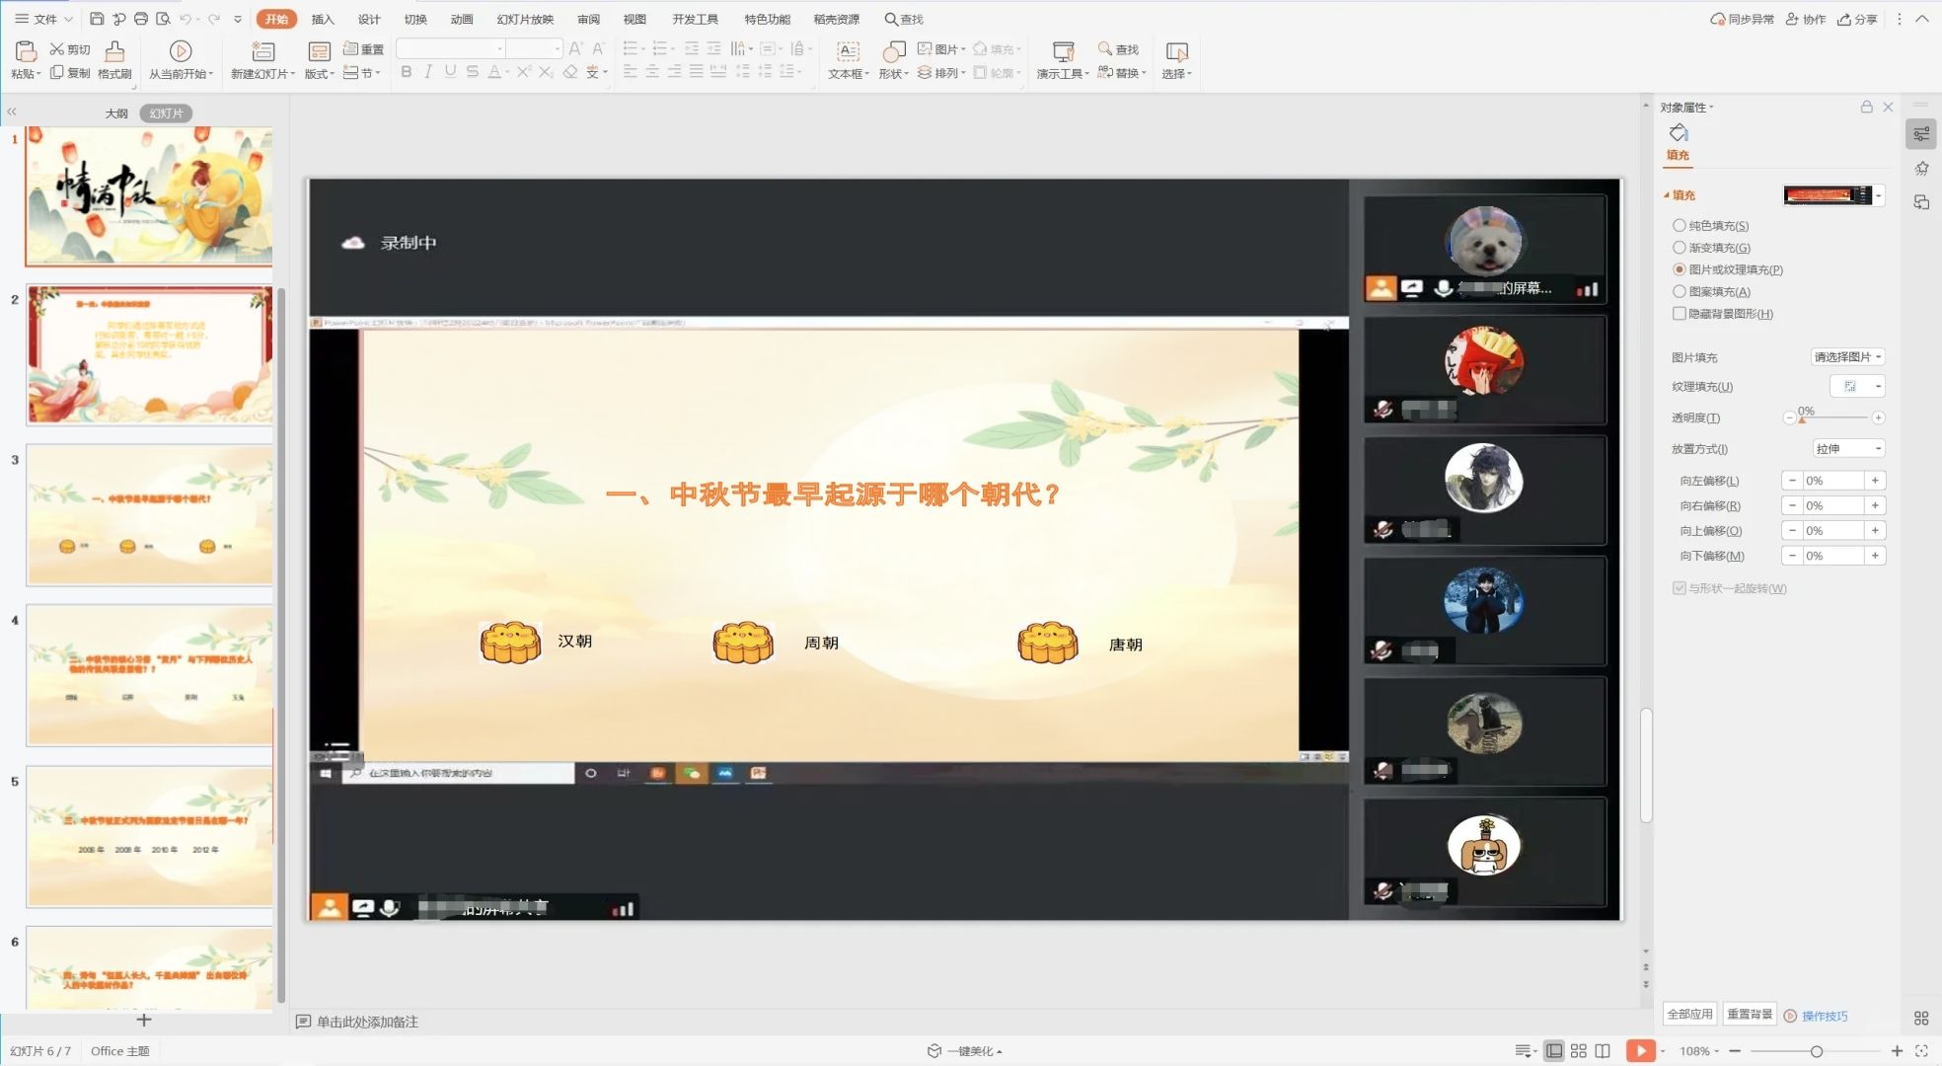Open the shapes (形状) tool icon
Screen dimensions: 1942x1066
pyautogui.click(x=893, y=51)
